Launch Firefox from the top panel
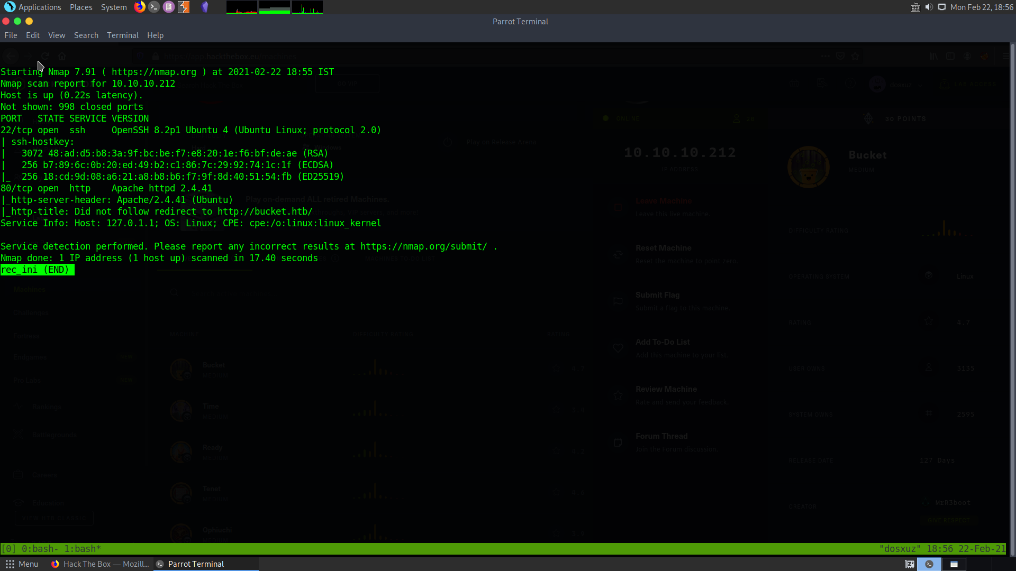 [140, 7]
